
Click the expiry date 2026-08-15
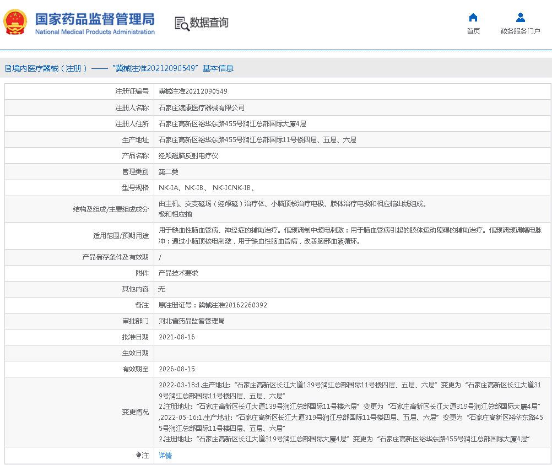[176, 369]
